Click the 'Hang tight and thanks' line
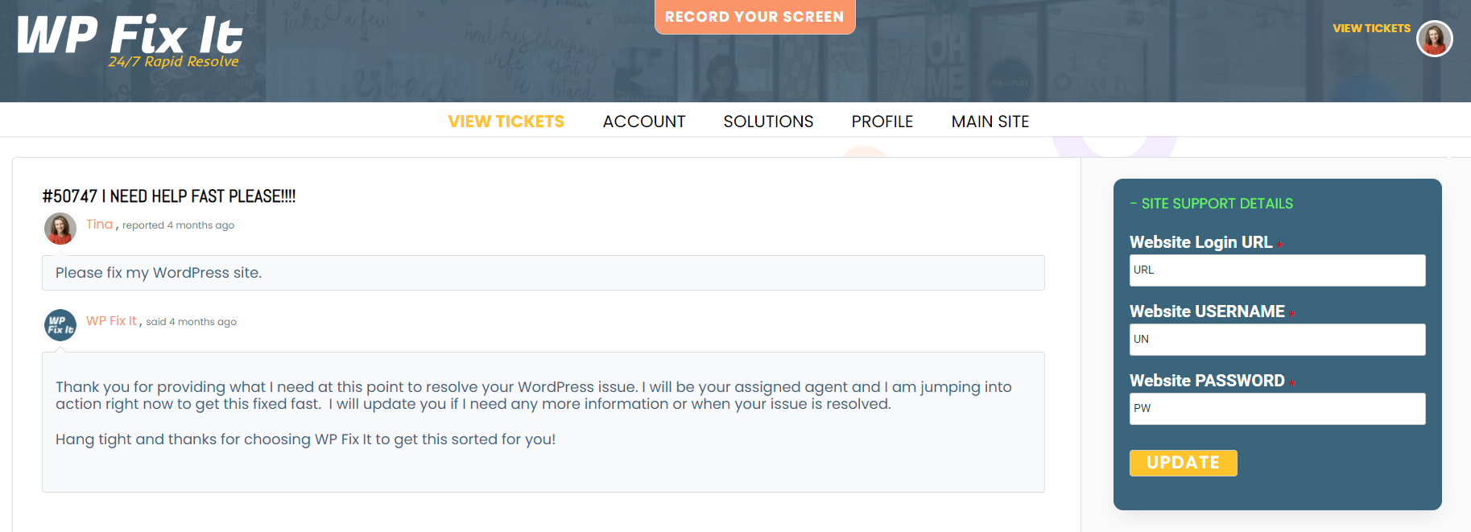This screenshot has height=532, width=1471. 305,439
